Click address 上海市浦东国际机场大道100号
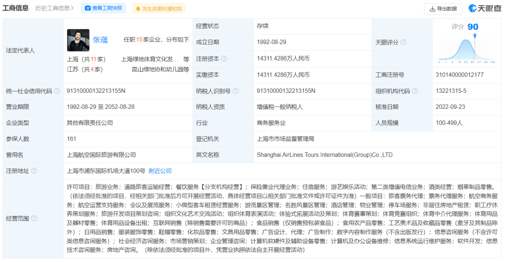507x262 pixels. tap(106, 171)
